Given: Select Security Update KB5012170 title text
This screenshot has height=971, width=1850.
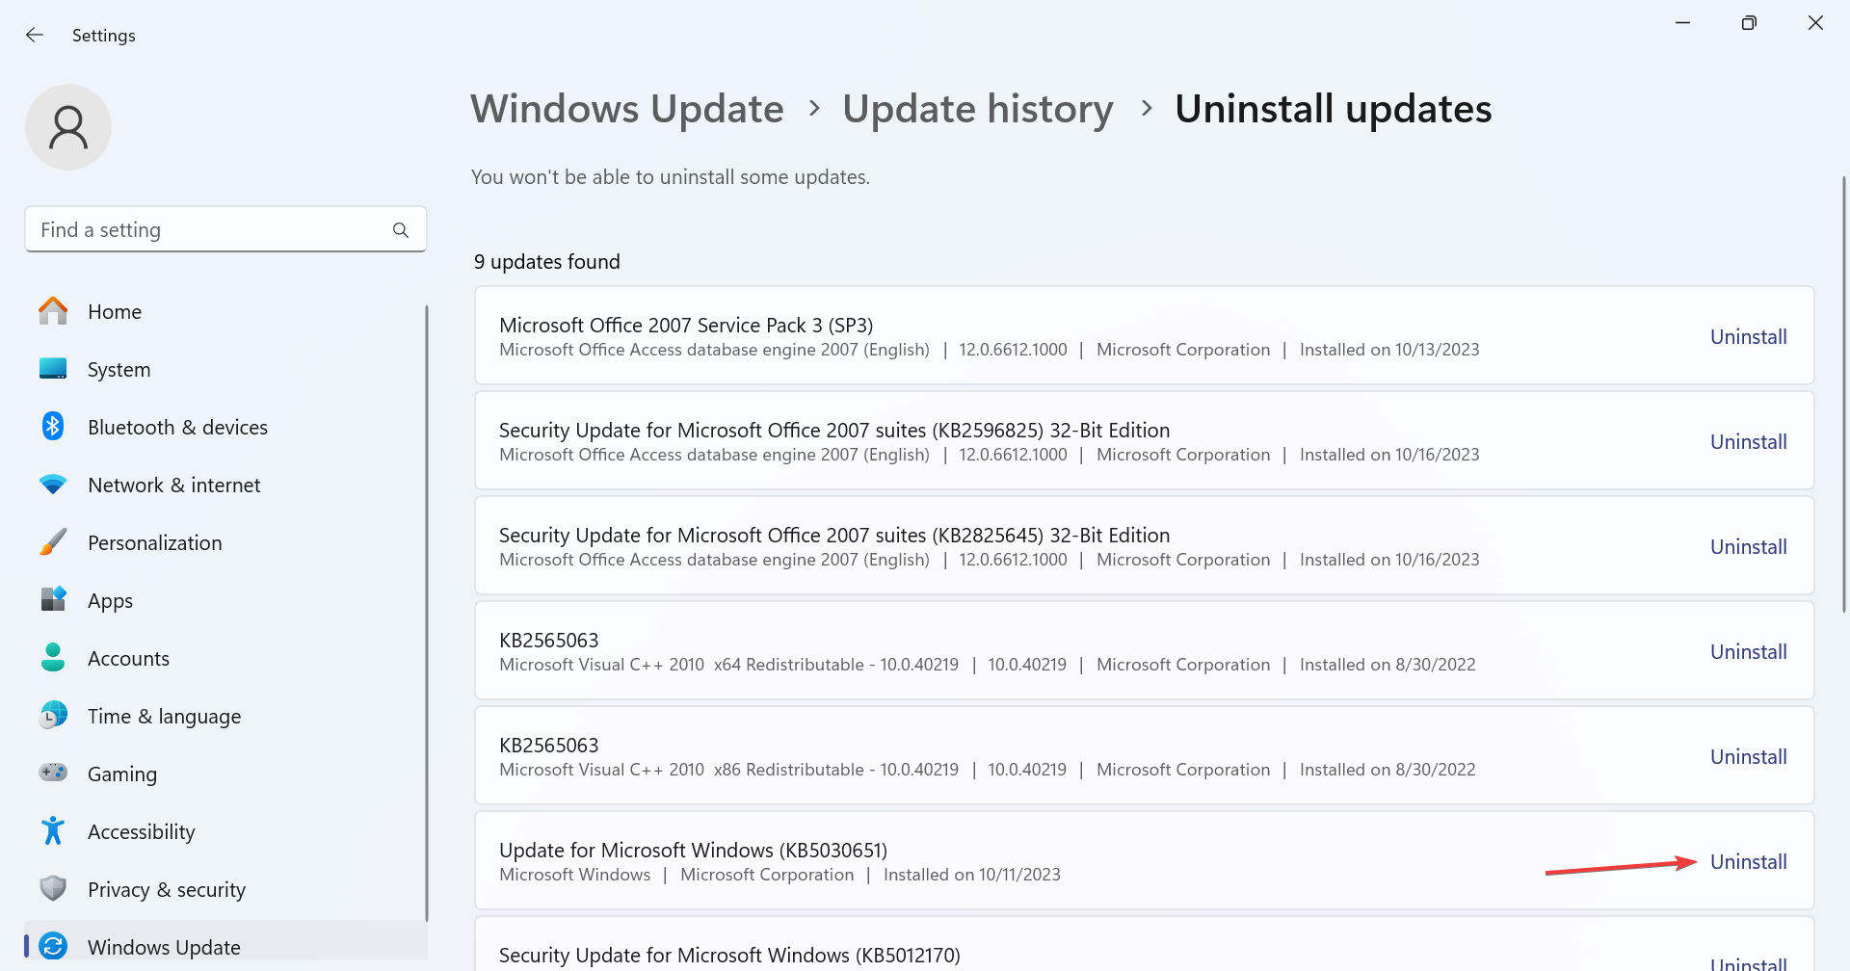Looking at the screenshot, I should coord(729,956).
